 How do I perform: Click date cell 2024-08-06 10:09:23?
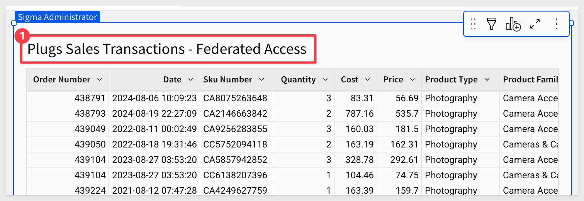154,98
